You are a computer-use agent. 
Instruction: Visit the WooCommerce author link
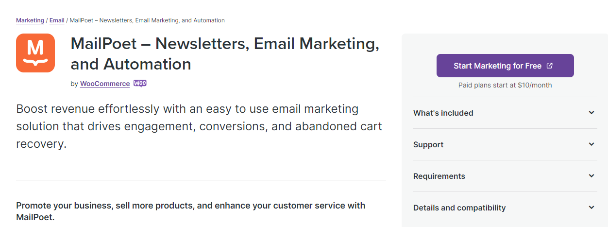(x=105, y=84)
